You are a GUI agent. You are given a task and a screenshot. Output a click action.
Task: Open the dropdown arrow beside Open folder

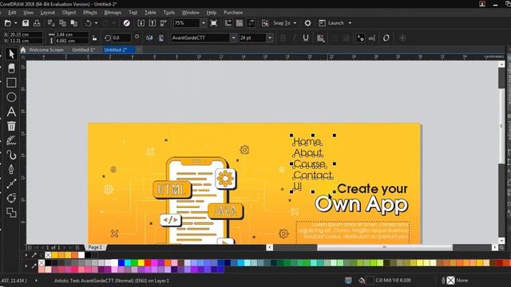pos(16,23)
